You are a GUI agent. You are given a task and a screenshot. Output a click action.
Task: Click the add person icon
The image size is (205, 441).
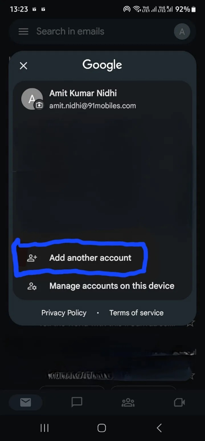pos(32,258)
